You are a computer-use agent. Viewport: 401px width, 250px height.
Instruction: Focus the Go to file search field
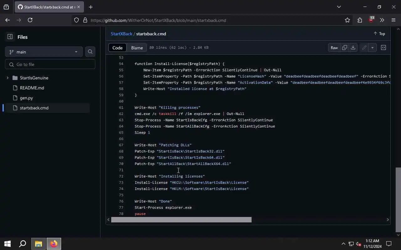pos(50,64)
